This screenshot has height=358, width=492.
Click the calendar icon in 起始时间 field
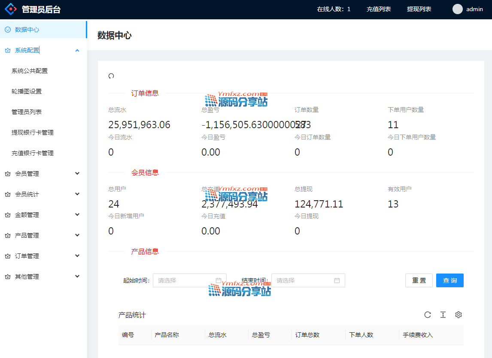(219, 280)
